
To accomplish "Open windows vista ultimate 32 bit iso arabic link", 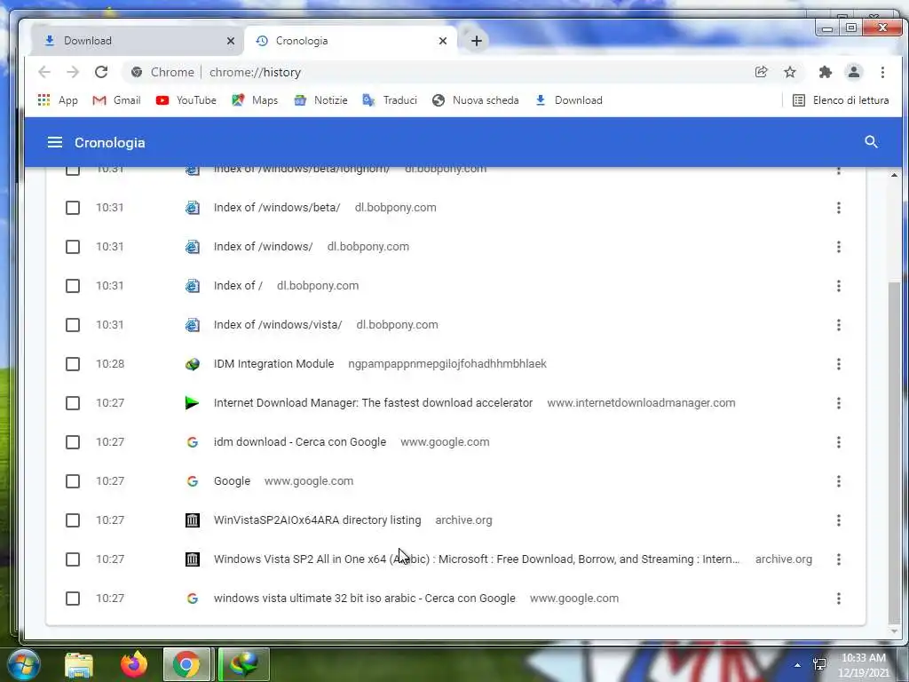I will point(364,598).
